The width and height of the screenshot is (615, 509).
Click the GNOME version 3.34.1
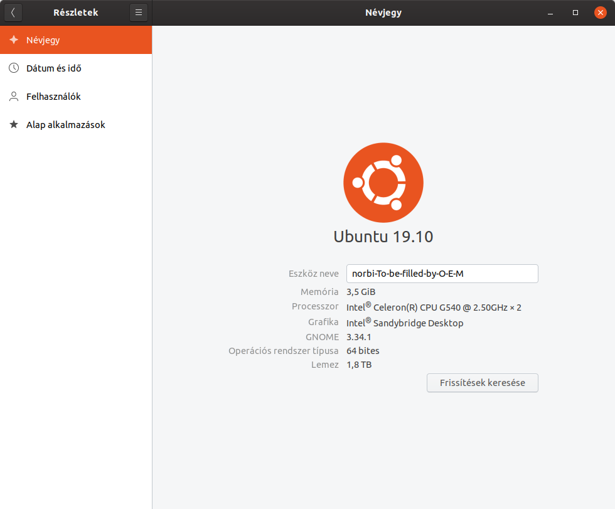point(358,337)
